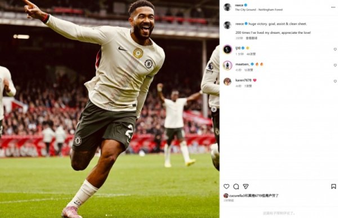Viewport: 338px width, 218px height.
Task: Go to next photo with carousel arrow
Action: click(214, 109)
